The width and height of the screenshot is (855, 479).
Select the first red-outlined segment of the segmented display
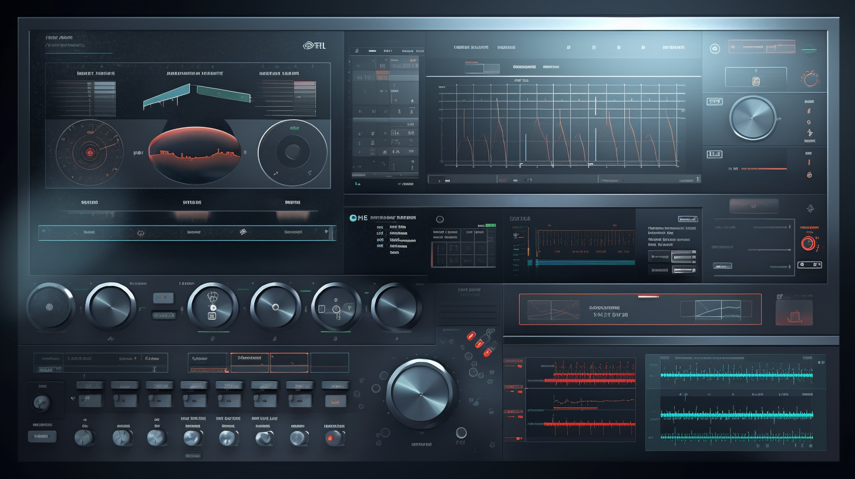tap(250, 362)
